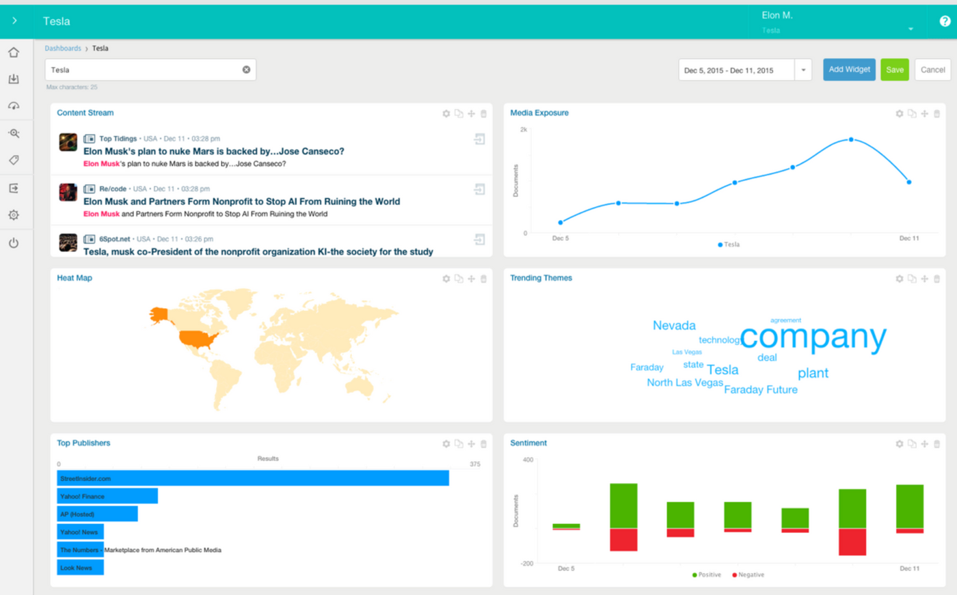The width and height of the screenshot is (957, 595).
Task: Open the Jose Canseco Mars headline
Action: point(214,151)
